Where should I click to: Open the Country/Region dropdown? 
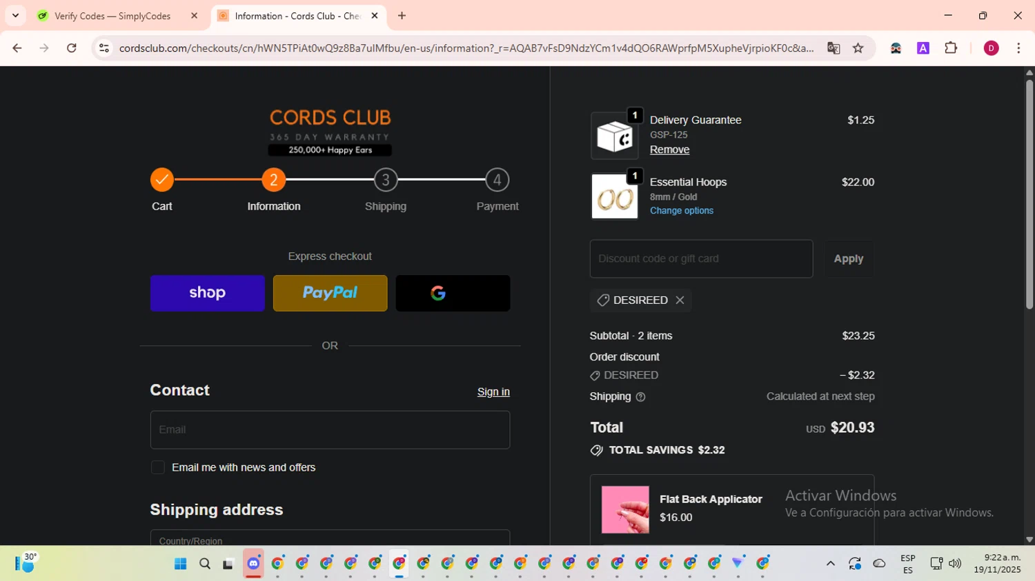pos(331,538)
